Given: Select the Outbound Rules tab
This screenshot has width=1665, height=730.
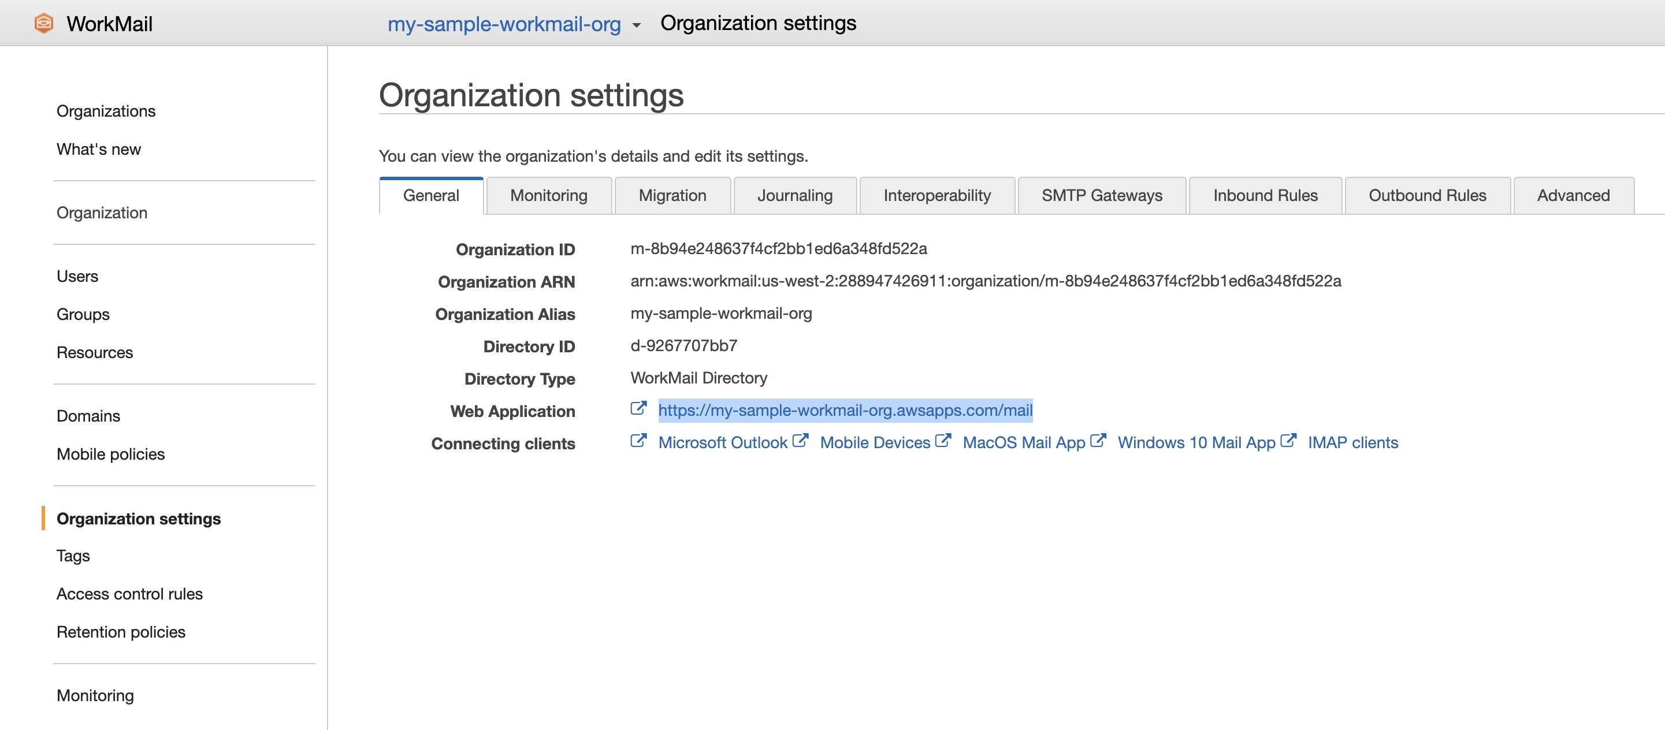Looking at the screenshot, I should pyautogui.click(x=1428, y=195).
